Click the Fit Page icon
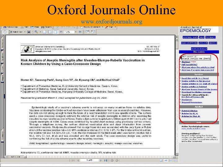 (50, 32)
